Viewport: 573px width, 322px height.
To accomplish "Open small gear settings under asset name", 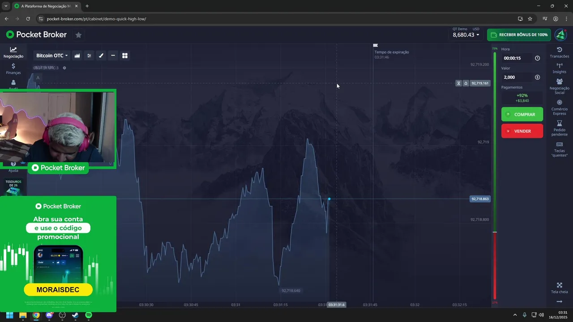I will point(64,68).
